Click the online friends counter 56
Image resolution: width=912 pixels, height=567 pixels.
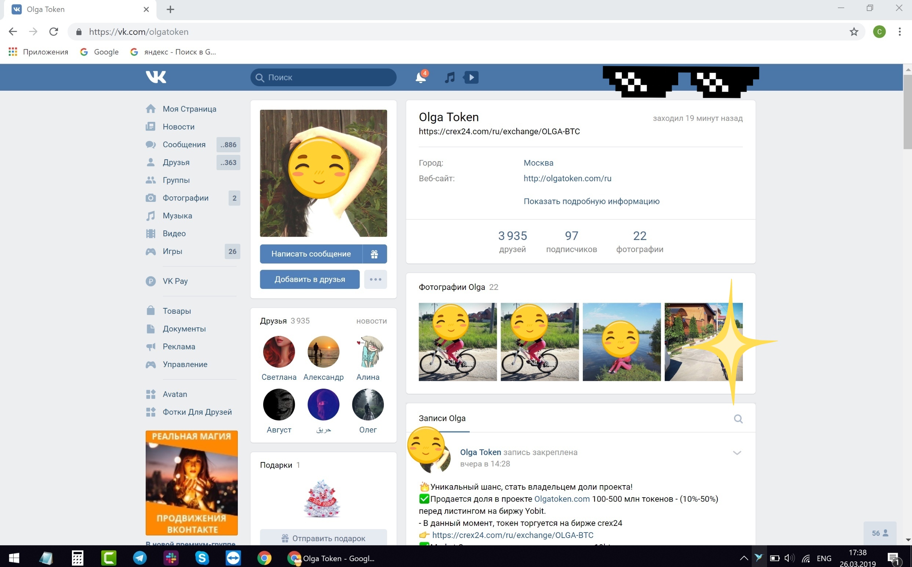880,533
